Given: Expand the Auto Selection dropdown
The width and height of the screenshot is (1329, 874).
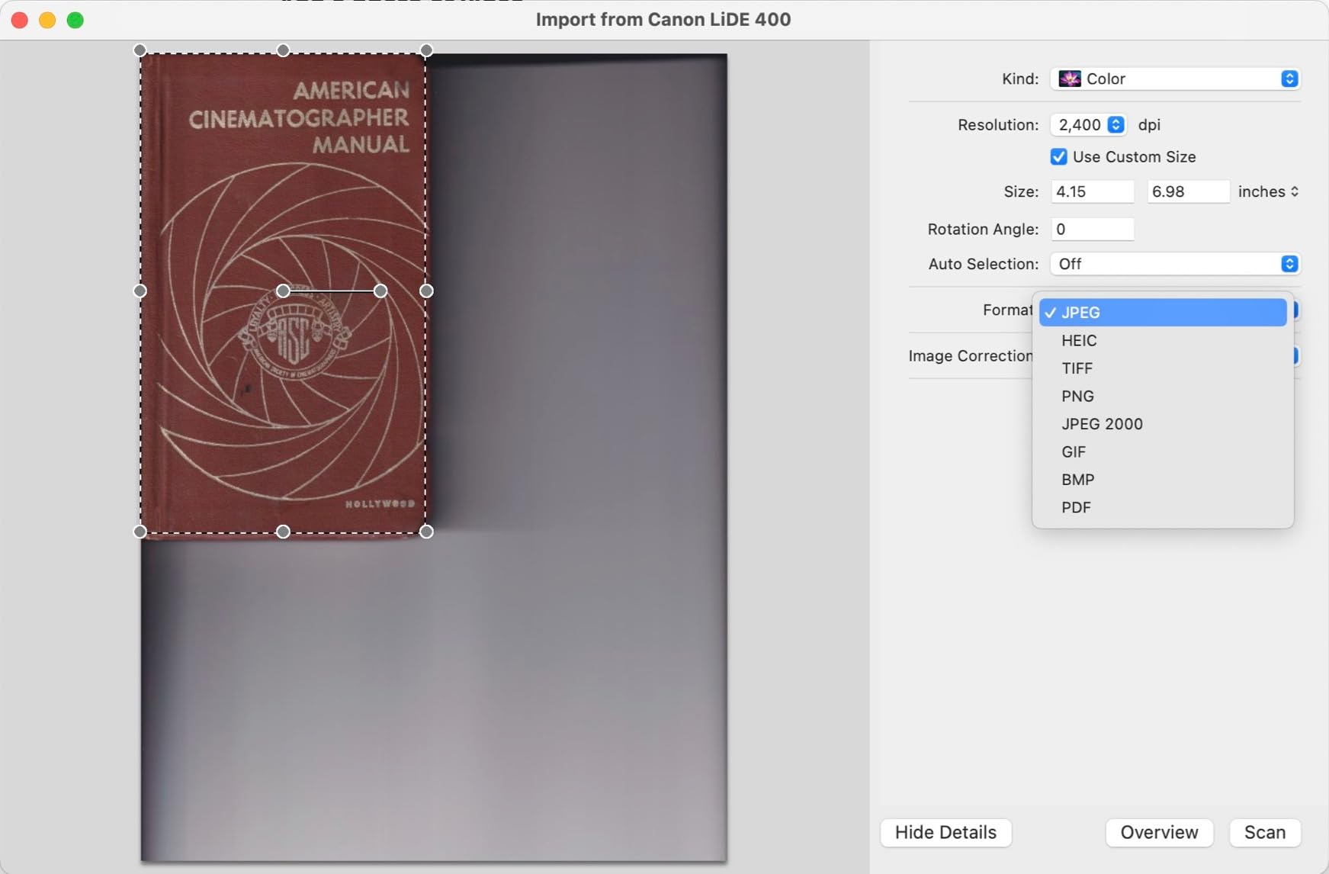Looking at the screenshot, I should point(1174,264).
